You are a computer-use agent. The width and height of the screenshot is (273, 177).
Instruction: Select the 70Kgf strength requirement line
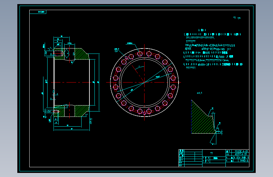coord(210,45)
